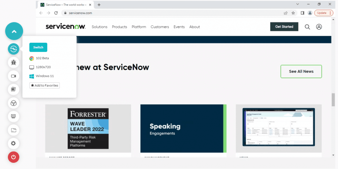Click the site search magnifier icon
Image resolution: width=338 pixels, height=169 pixels.
coord(307,27)
